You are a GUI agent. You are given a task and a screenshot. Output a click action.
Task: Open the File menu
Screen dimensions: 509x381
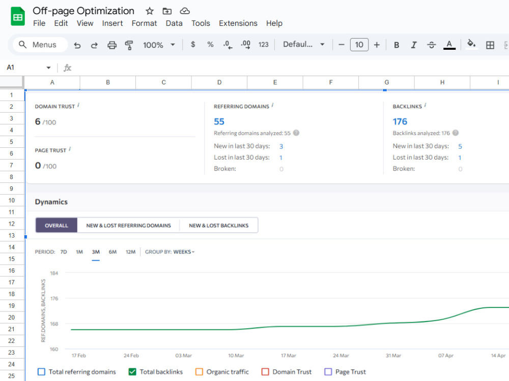click(39, 23)
